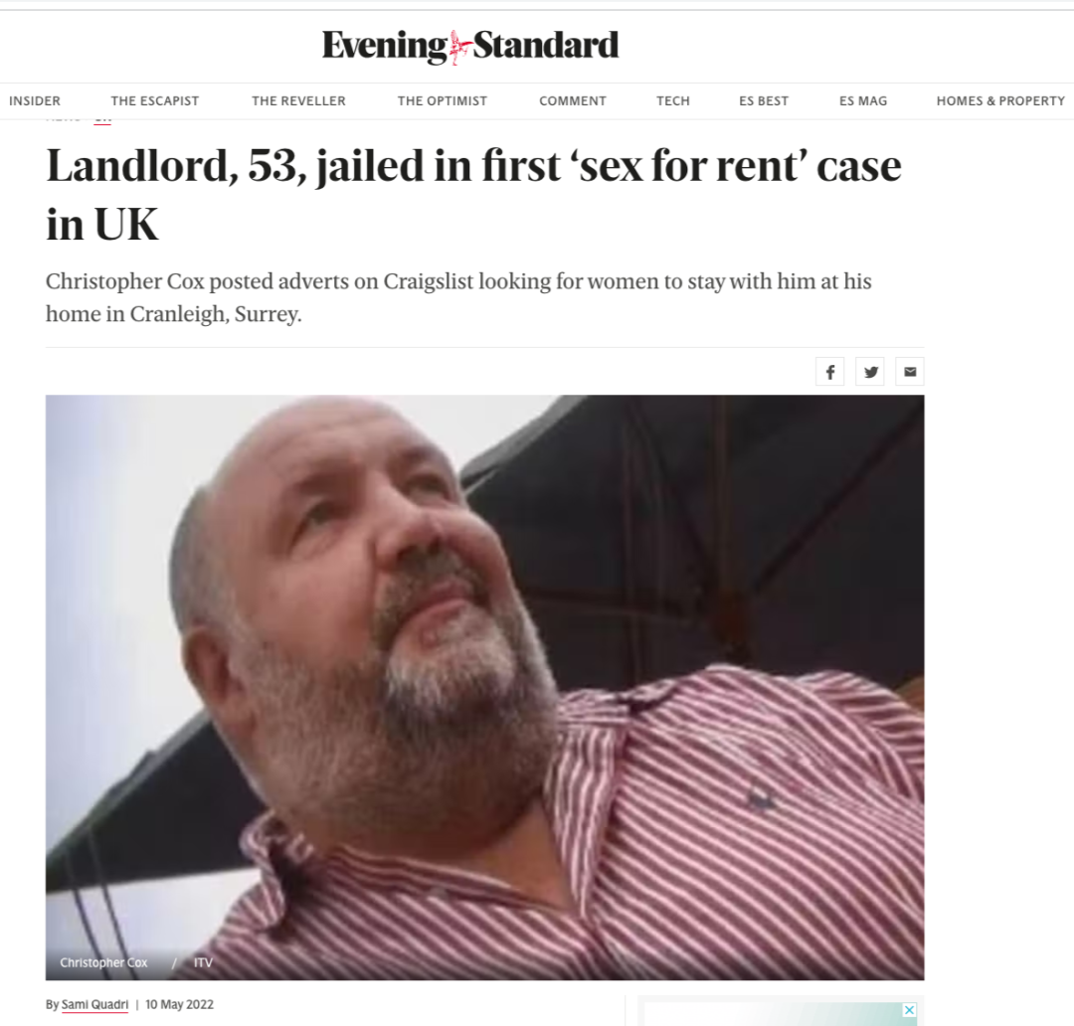Click the Evening Standard logo
The width and height of the screenshot is (1074, 1026).
coord(470,47)
